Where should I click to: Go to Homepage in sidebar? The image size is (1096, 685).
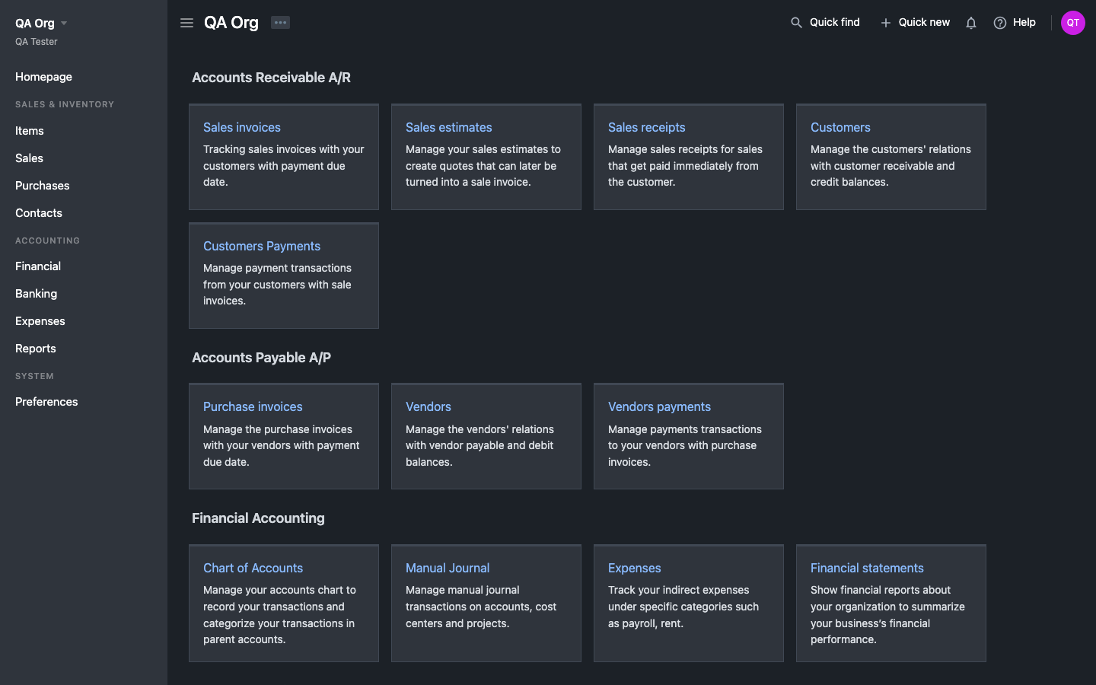[43, 77]
